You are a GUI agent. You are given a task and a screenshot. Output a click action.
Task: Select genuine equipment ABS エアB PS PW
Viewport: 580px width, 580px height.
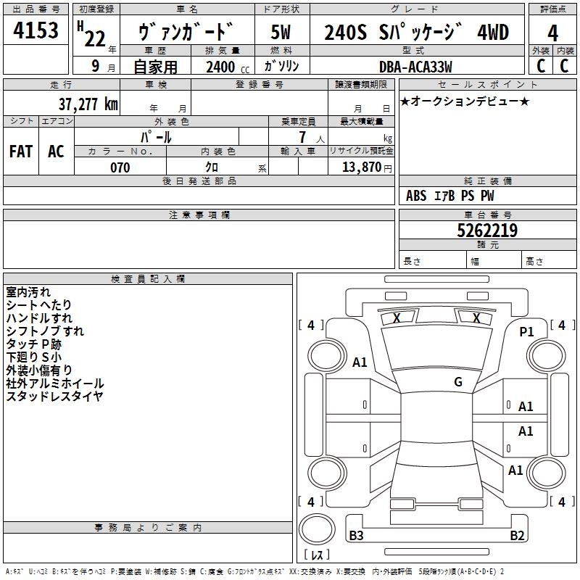point(449,195)
